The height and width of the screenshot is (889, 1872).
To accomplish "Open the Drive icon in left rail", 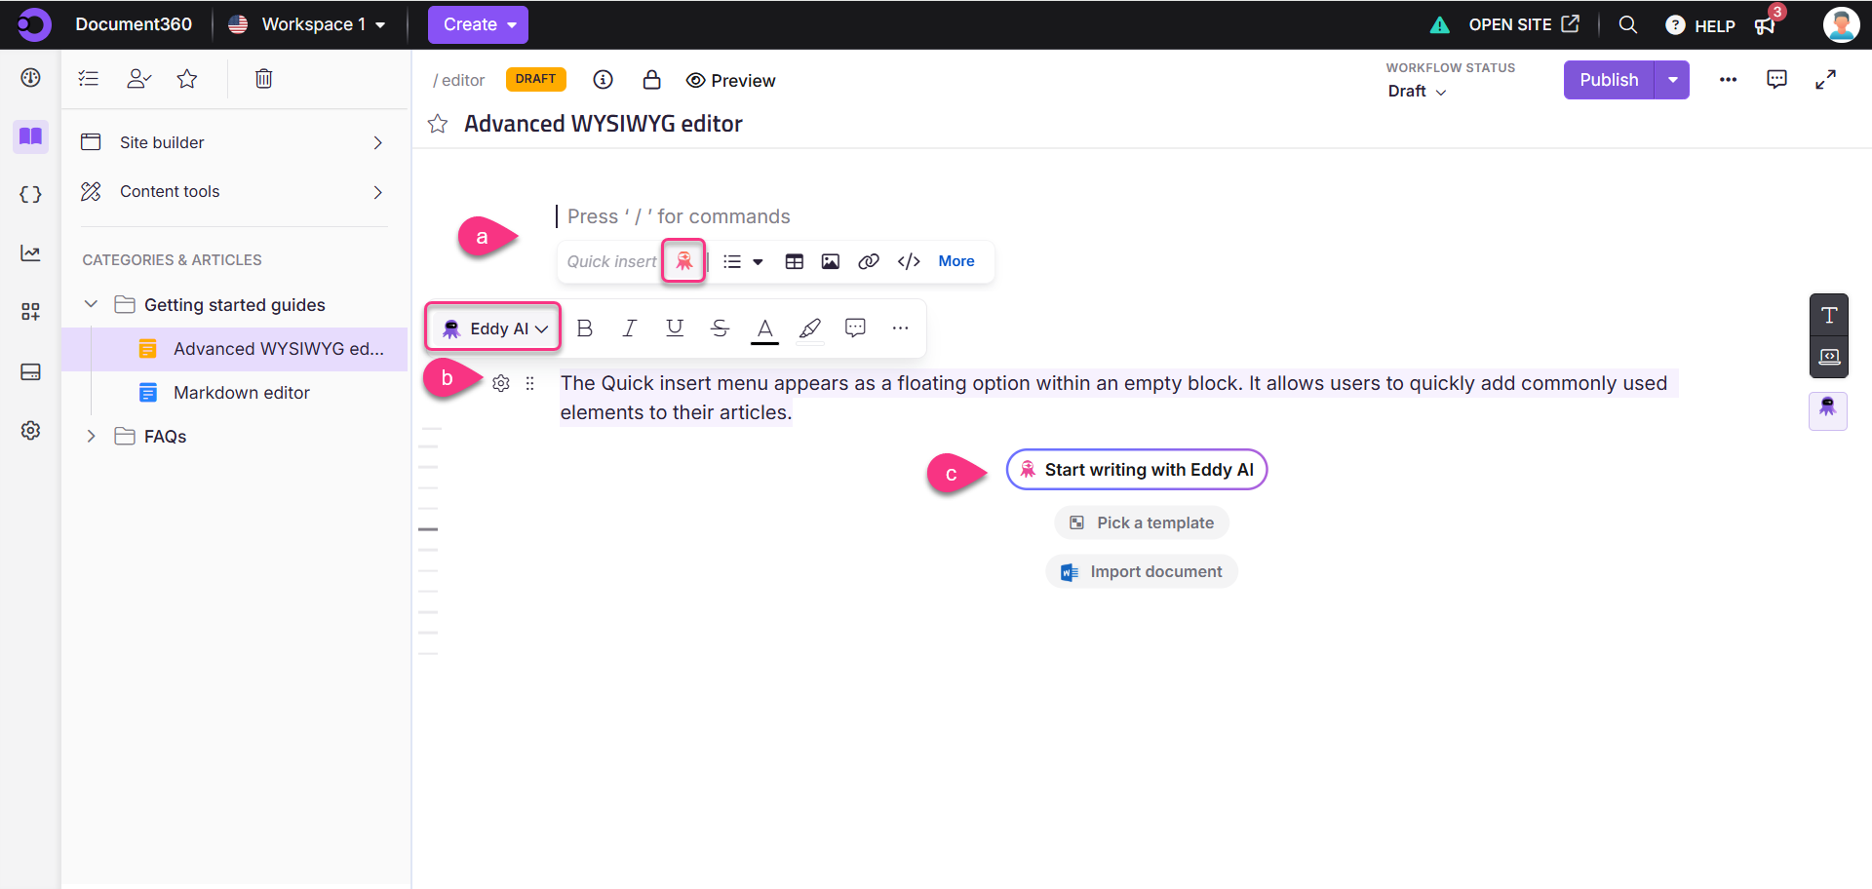I will (30, 371).
